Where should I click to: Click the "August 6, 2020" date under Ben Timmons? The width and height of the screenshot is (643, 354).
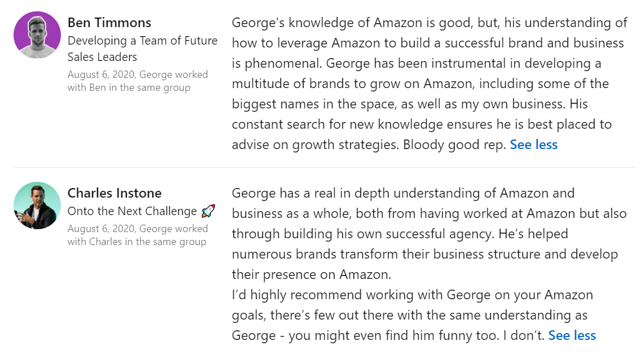[102, 75]
